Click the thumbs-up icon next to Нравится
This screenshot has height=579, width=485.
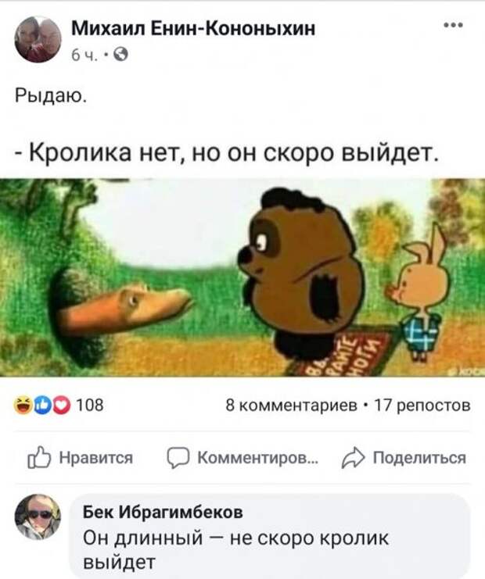pos(39,458)
